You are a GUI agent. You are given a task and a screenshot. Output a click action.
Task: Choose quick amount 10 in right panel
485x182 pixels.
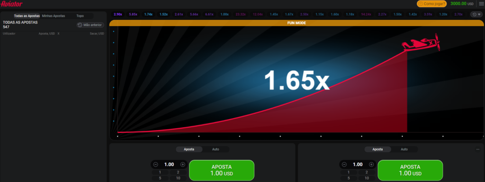coord(367,178)
